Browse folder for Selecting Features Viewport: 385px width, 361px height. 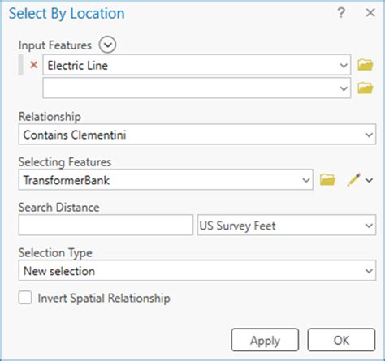[x=327, y=179]
